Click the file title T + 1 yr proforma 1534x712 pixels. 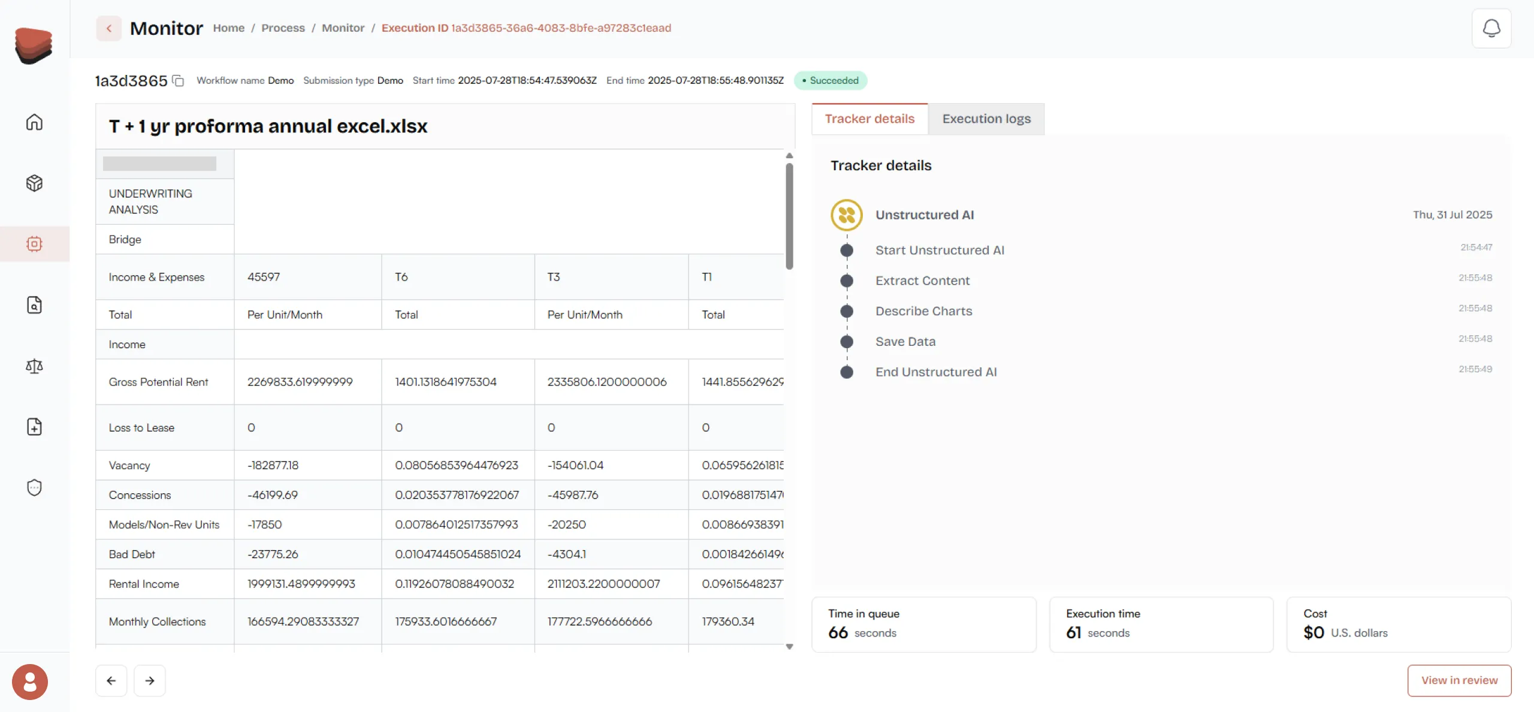268,126
